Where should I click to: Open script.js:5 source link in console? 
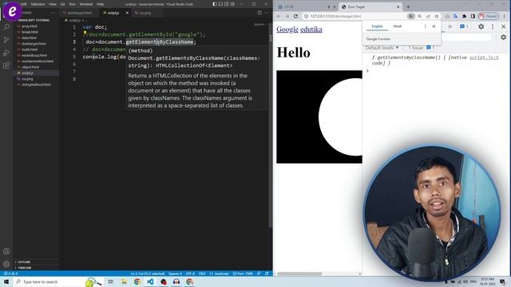pyautogui.click(x=484, y=57)
